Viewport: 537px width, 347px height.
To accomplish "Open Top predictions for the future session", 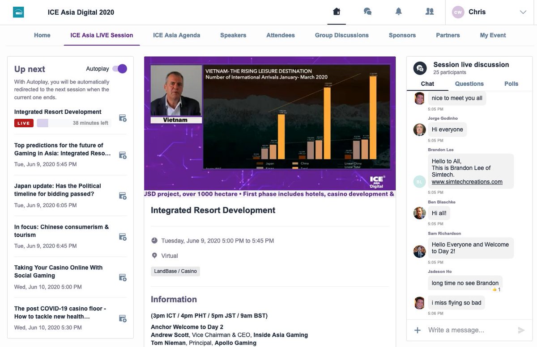I will tap(63, 149).
